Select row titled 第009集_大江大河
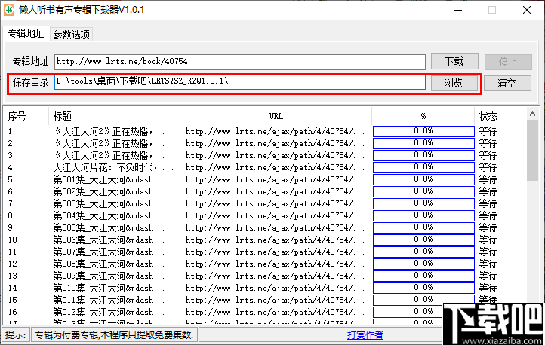Viewport: 545px width, 345px height. (x=111, y=276)
